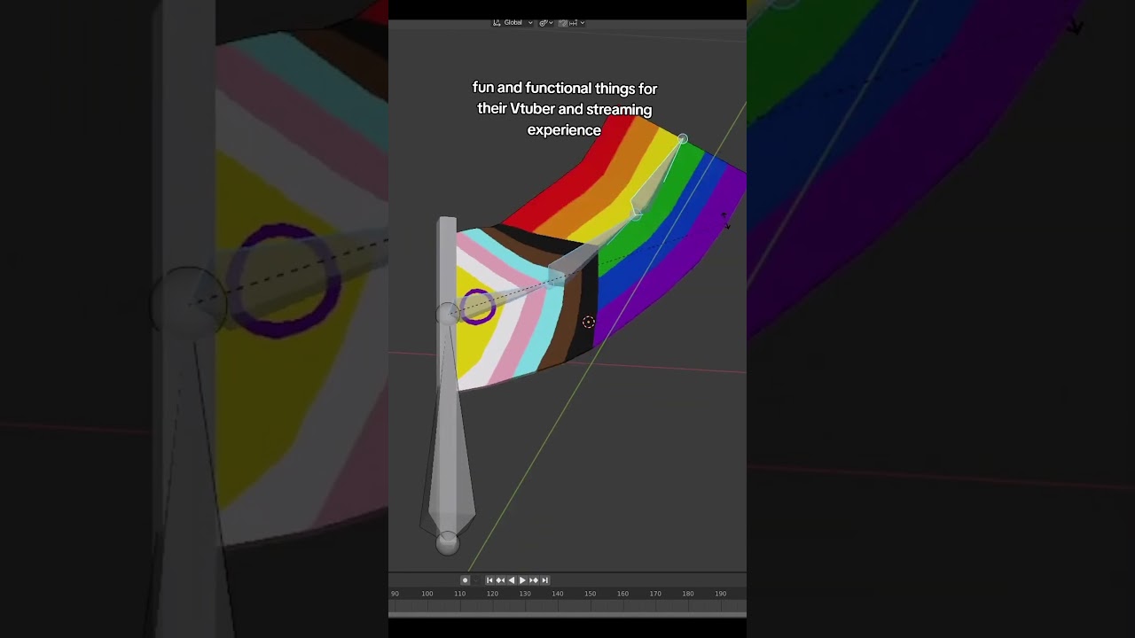The height and width of the screenshot is (638, 1135).
Task: Play the animation forward
Action: click(522, 580)
